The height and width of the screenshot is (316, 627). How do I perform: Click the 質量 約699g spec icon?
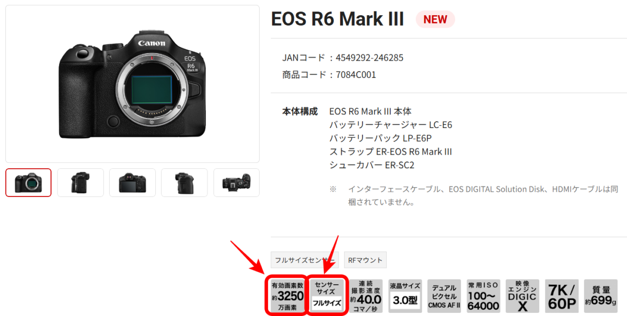[x=601, y=296]
